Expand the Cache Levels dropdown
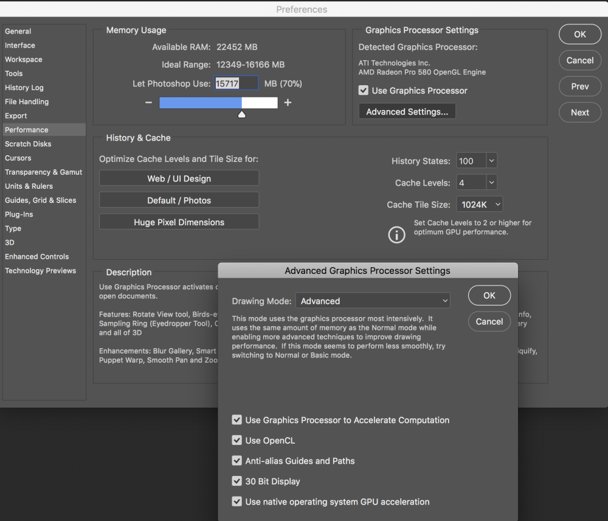 (x=491, y=183)
